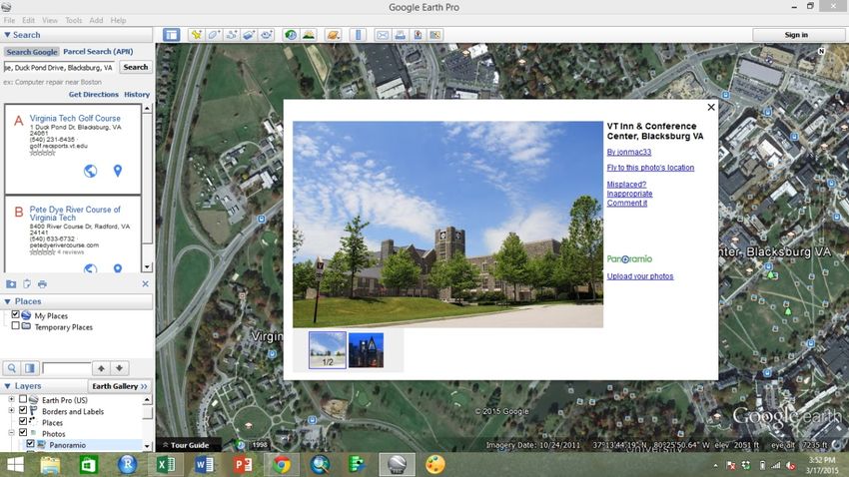Switch to the Search Google tab
Image resolution: width=849 pixels, height=477 pixels.
(x=31, y=52)
